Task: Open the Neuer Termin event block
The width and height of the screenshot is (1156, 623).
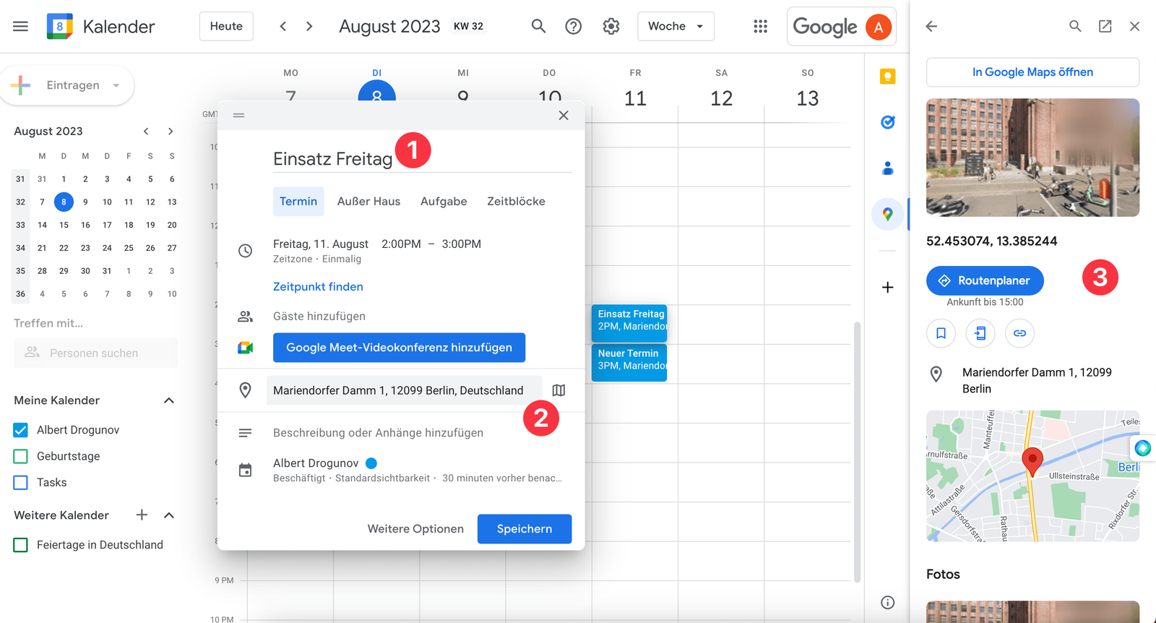Action: (x=629, y=362)
